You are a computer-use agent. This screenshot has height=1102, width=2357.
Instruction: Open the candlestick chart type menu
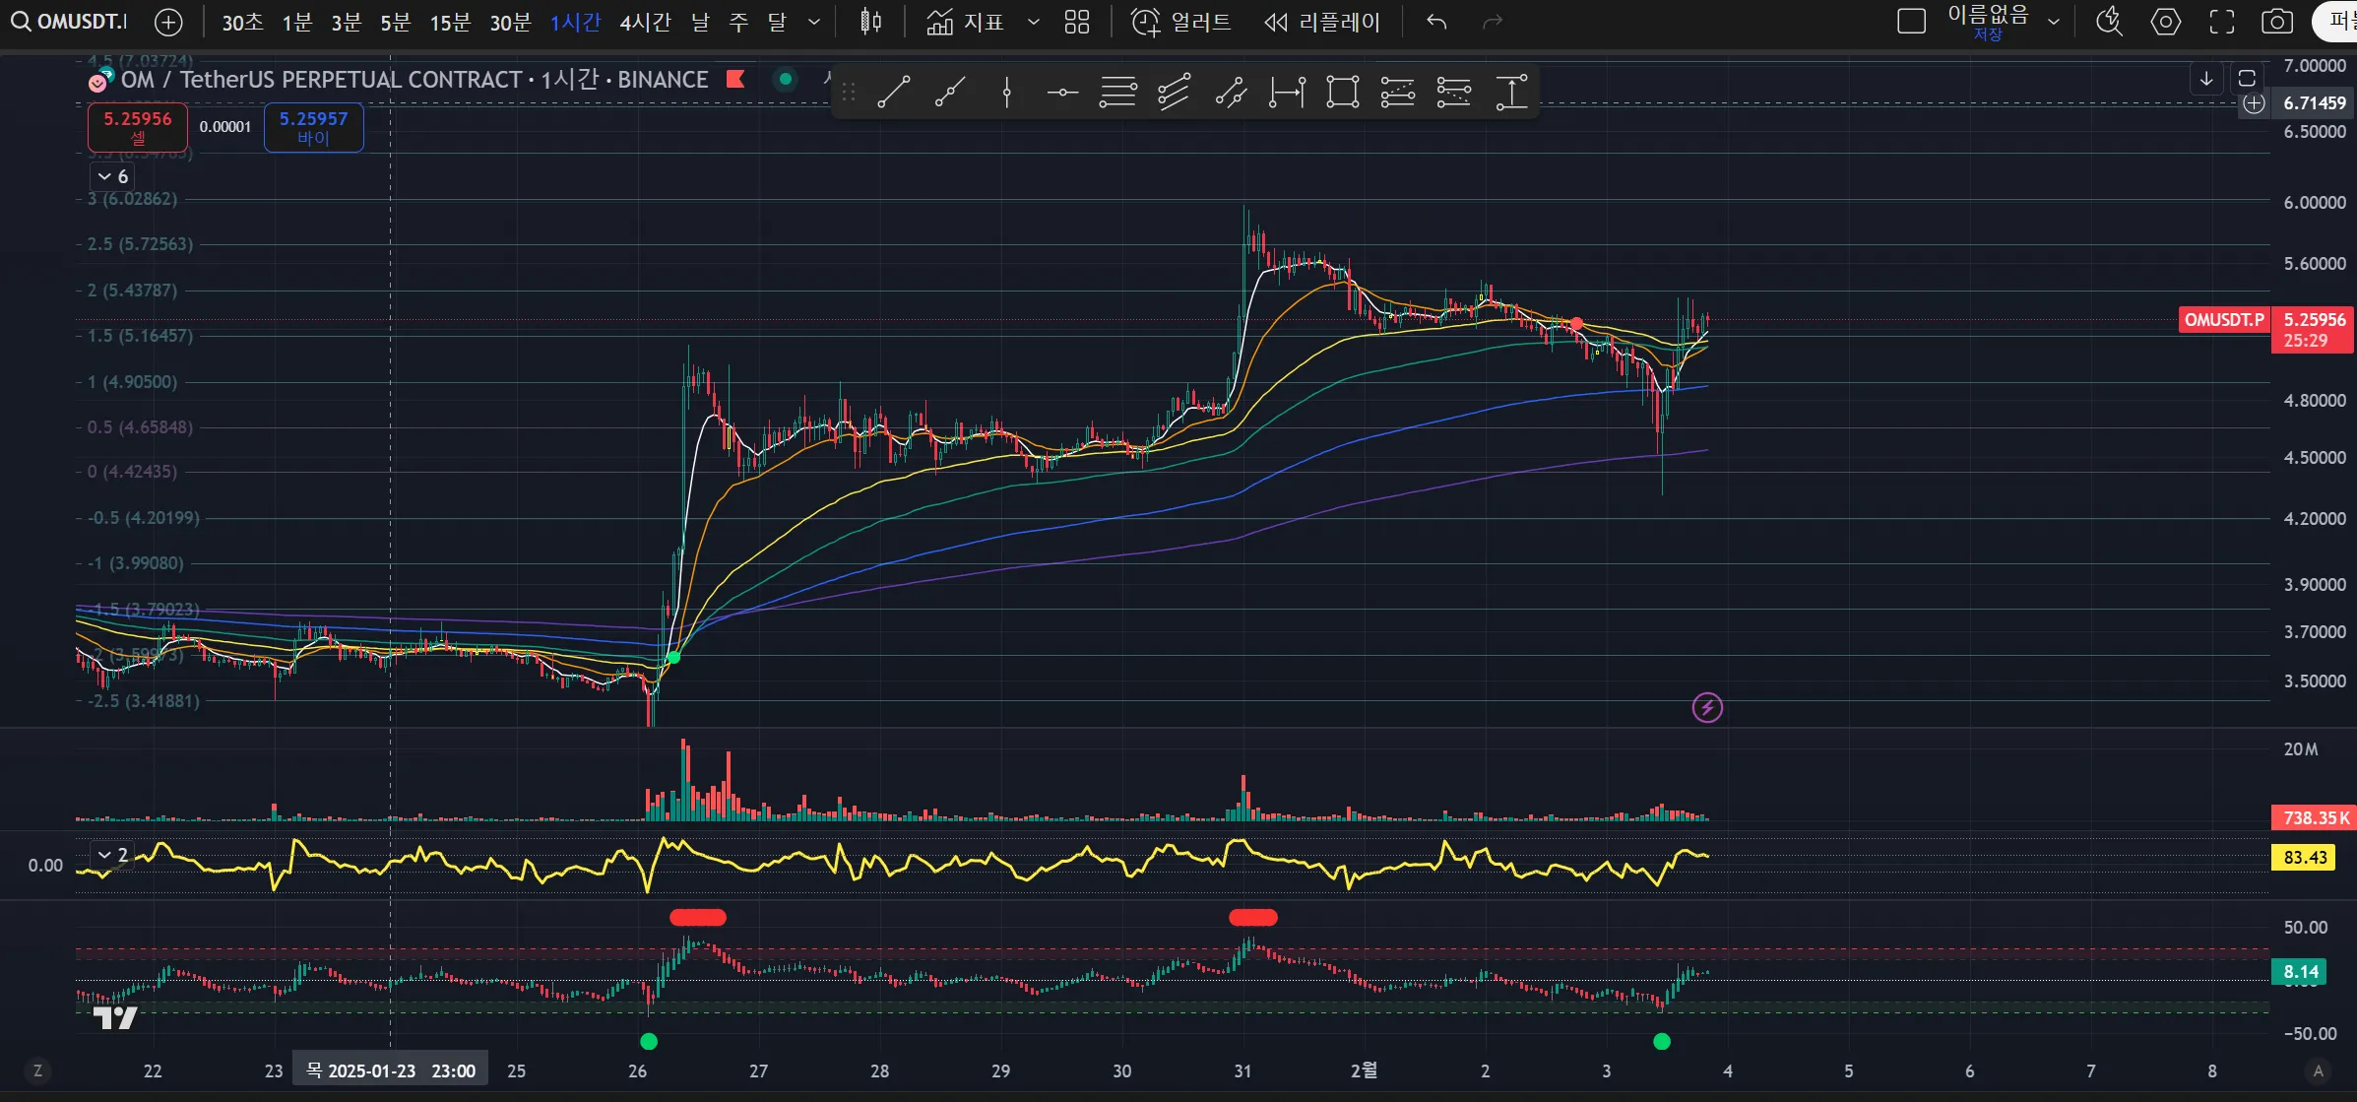click(x=870, y=22)
